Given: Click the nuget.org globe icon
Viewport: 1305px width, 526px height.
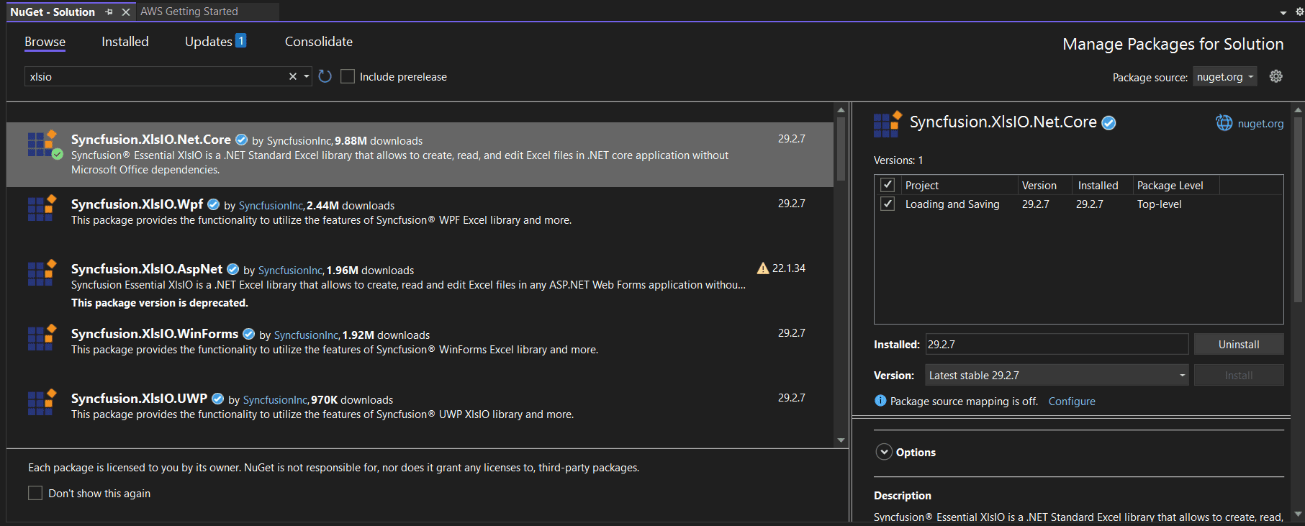Looking at the screenshot, I should click(1224, 123).
